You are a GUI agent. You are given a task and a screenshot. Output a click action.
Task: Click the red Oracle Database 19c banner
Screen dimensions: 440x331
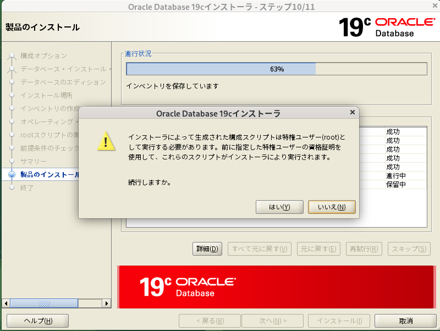277,287
